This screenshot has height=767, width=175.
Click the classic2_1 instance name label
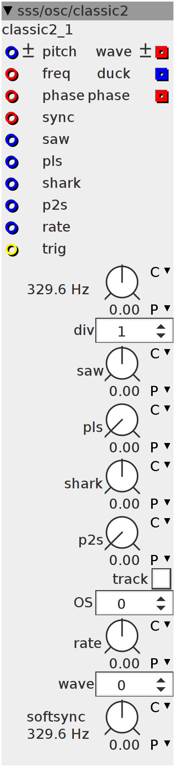click(x=37, y=30)
